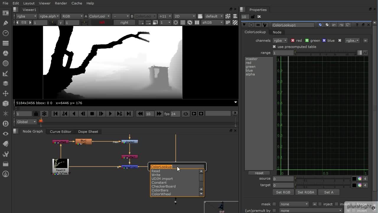
Task: Click the clear all properties panels icon
Action: coord(259,17)
